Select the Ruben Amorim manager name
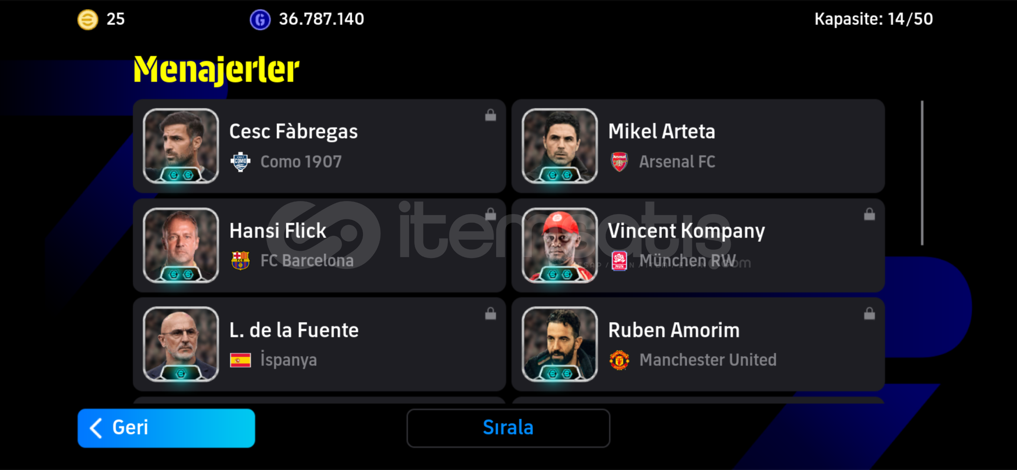This screenshot has width=1017, height=470. [674, 330]
